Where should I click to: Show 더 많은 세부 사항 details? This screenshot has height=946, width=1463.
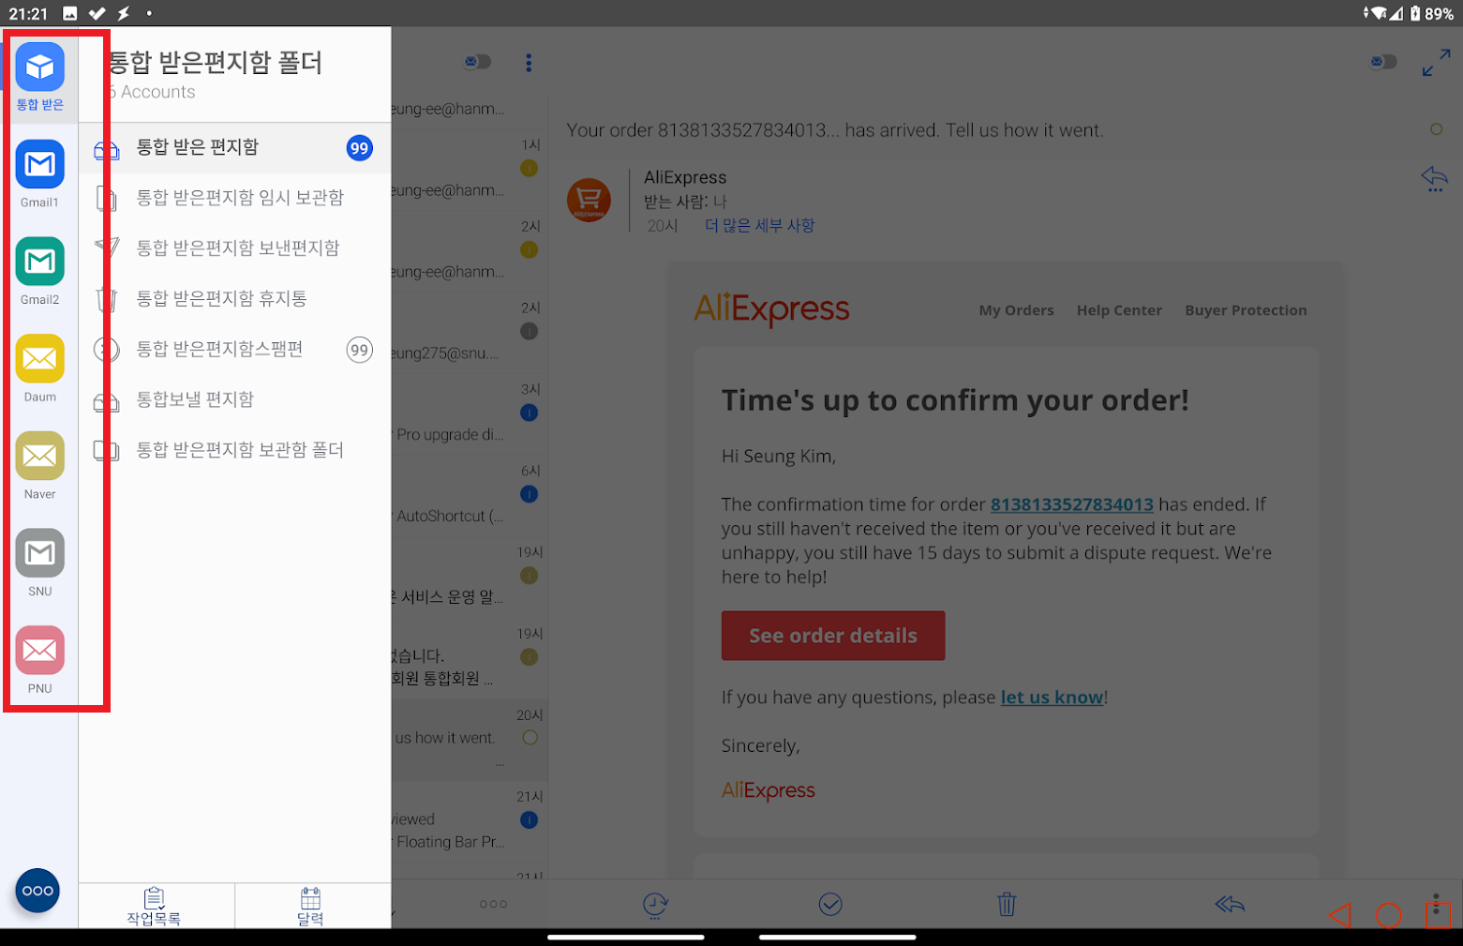(x=759, y=226)
